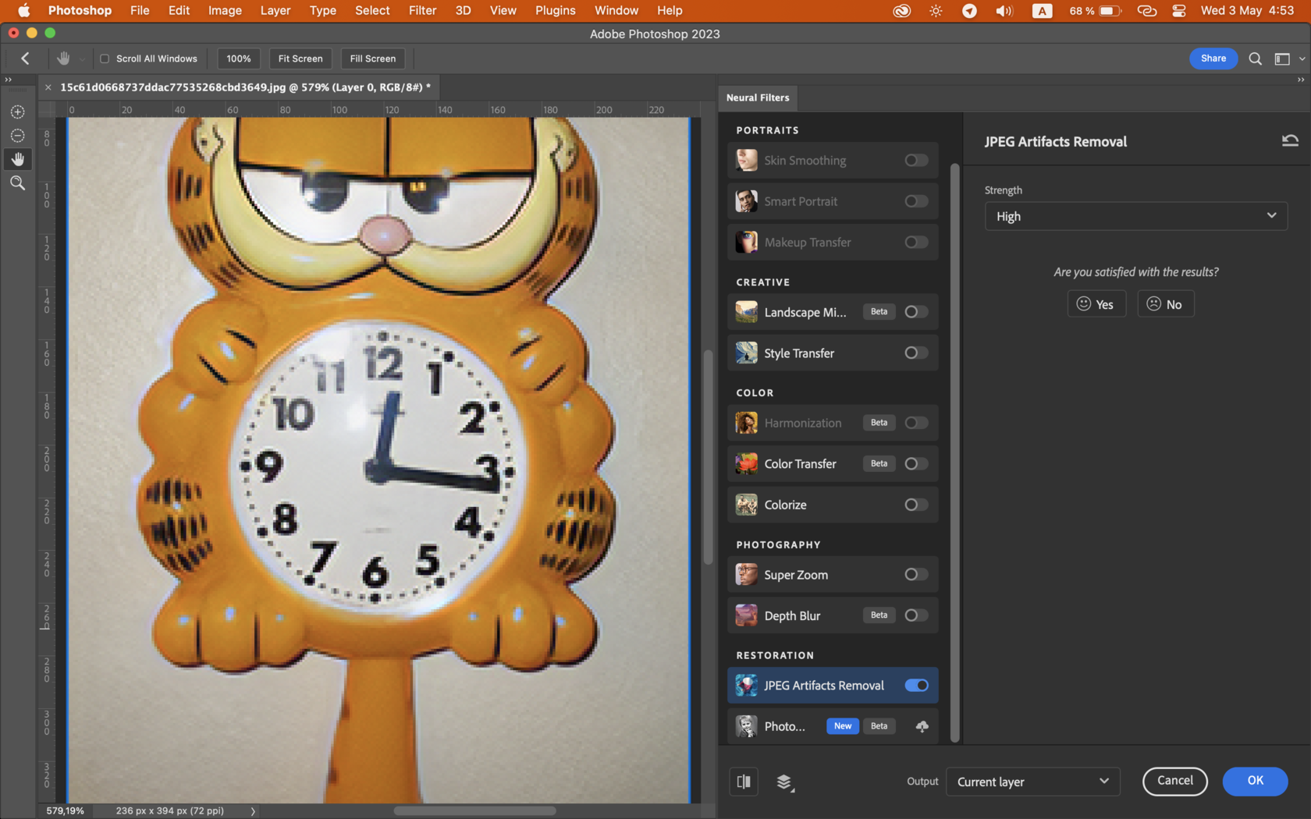The width and height of the screenshot is (1311, 819).
Task: Open the Window menu
Action: [616, 10]
